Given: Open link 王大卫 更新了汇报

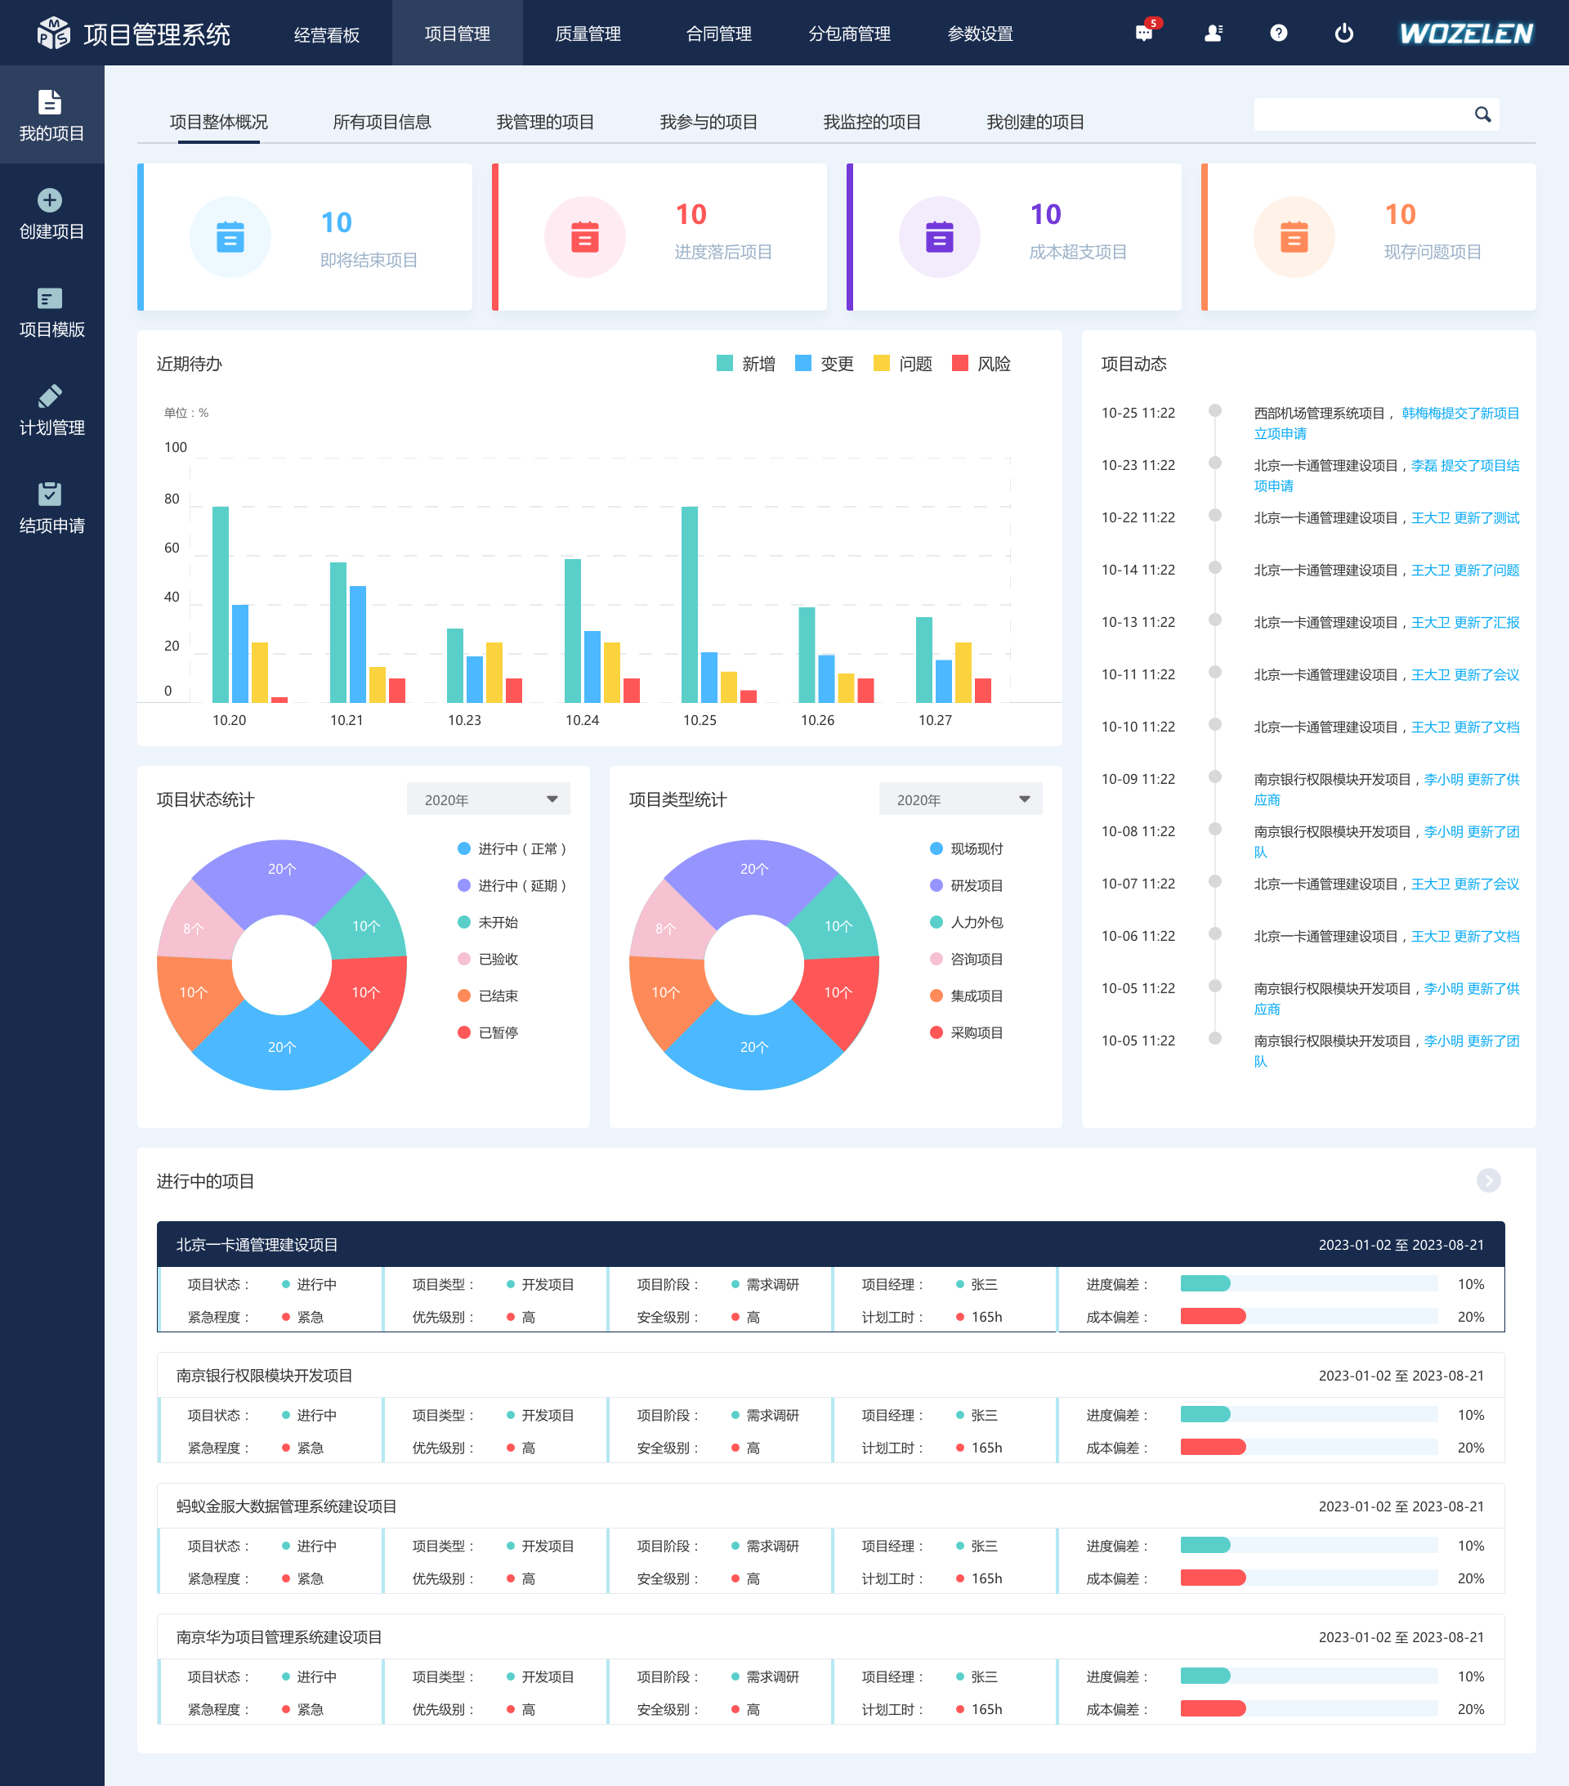Looking at the screenshot, I should click(x=1465, y=622).
